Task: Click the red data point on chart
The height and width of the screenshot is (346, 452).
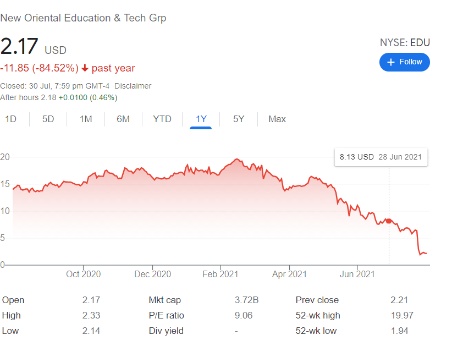Action: [x=389, y=221]
